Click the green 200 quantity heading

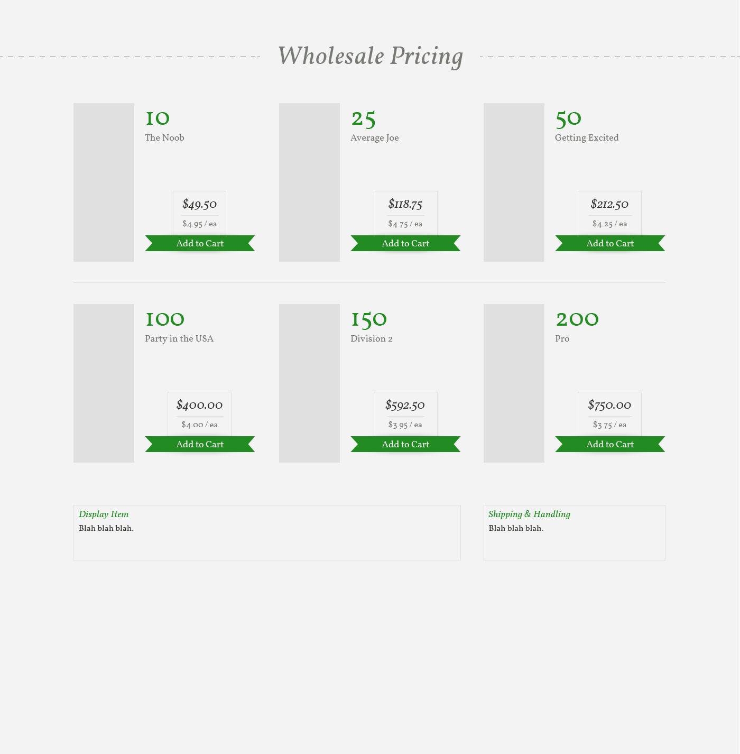577,319
